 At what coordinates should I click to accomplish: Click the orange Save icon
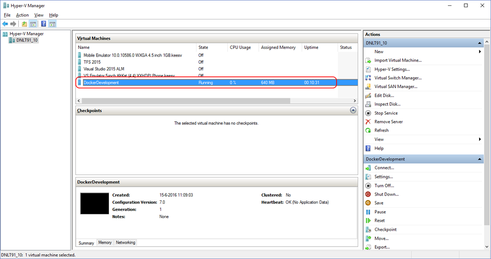368,203
